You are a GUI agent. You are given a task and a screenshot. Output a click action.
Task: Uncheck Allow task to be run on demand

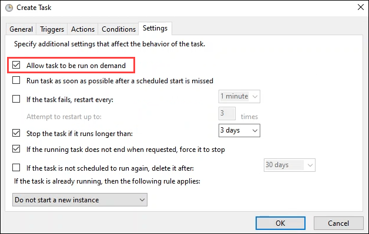pos(16,65)
